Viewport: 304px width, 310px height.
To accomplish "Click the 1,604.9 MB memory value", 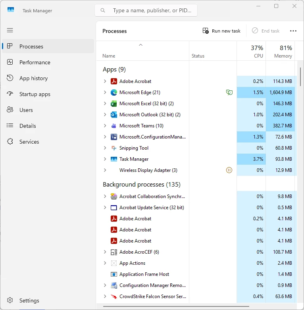I will (x=281, y=92).
